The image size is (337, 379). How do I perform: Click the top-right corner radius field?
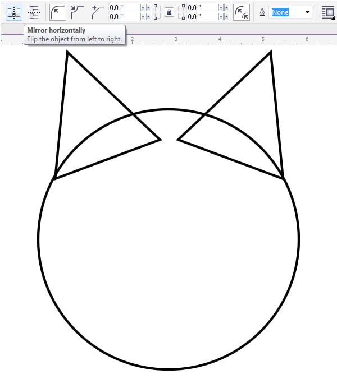click(x=203, y=8)
